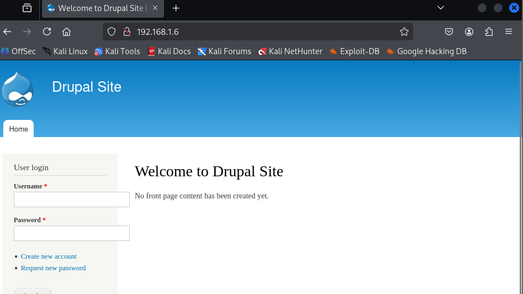
Task: Open the Firefox hamburger application menu
Action: coord(509,32)
